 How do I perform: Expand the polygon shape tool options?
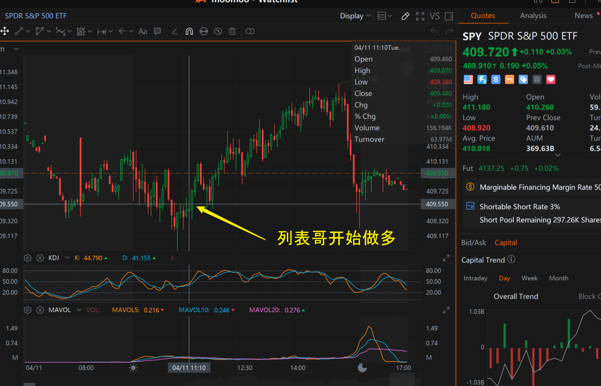click(48, 31)
